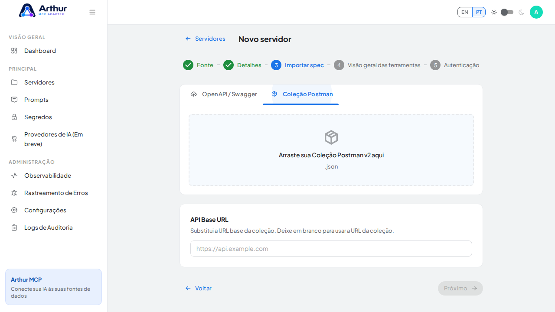Open the user avatar menu
The width and height of the screenshot is (555, 312).
(x=536, y=12)
